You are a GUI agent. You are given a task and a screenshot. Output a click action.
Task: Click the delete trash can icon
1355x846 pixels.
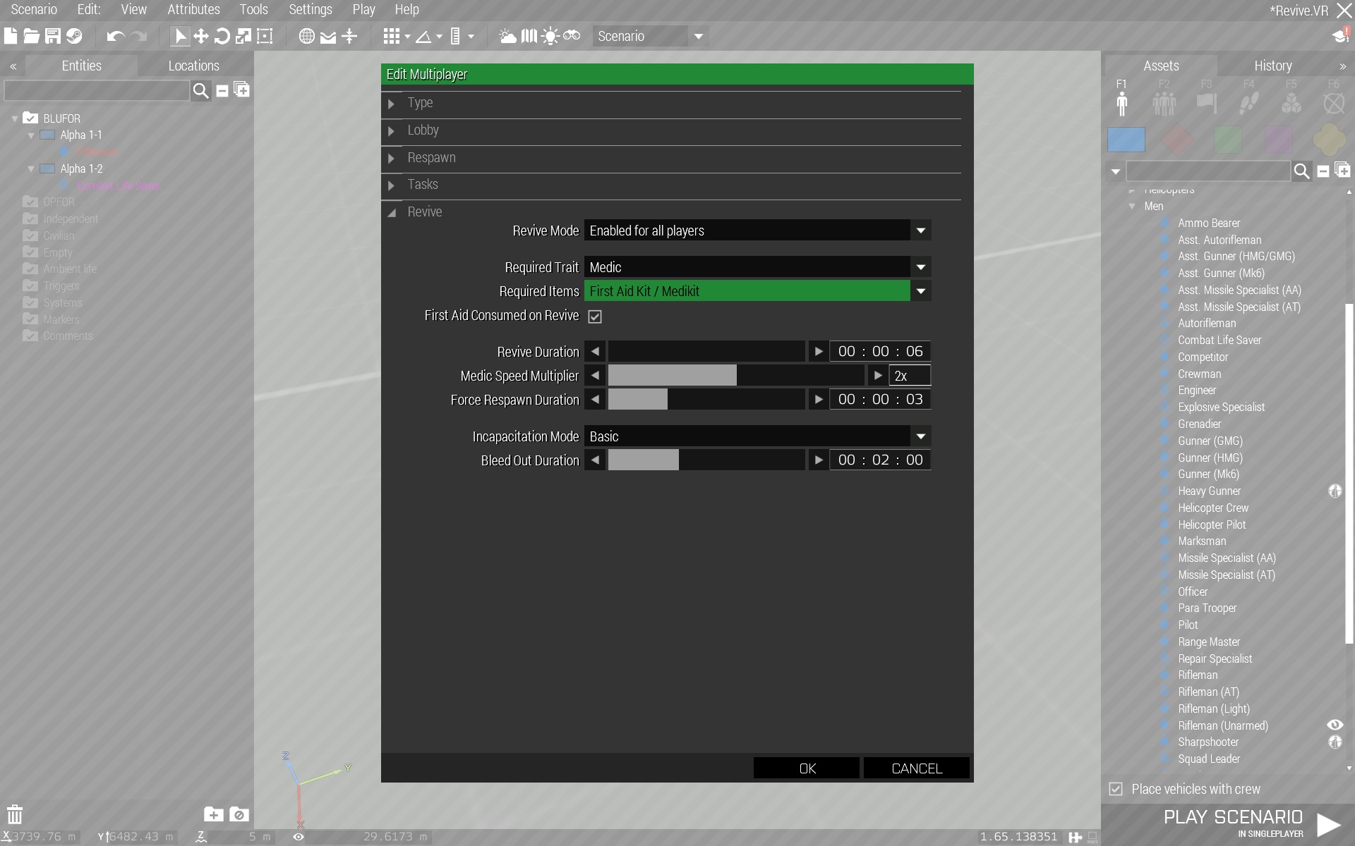pos(15,814)
